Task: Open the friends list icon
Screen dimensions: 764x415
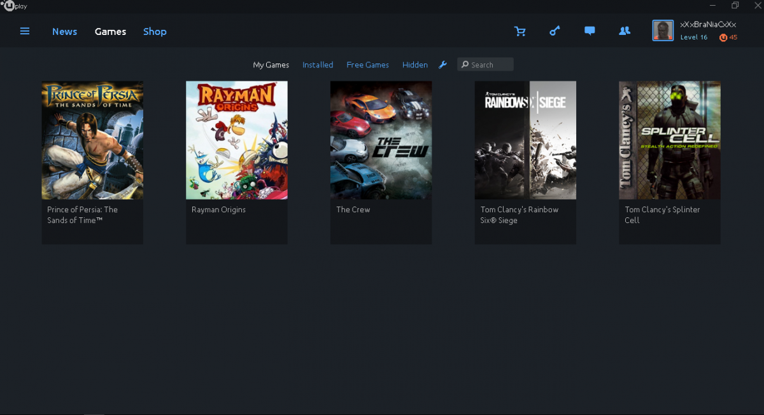Action: 625,31
